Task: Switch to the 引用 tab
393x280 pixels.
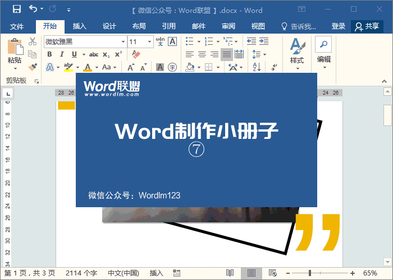Action: coord(169,26)
